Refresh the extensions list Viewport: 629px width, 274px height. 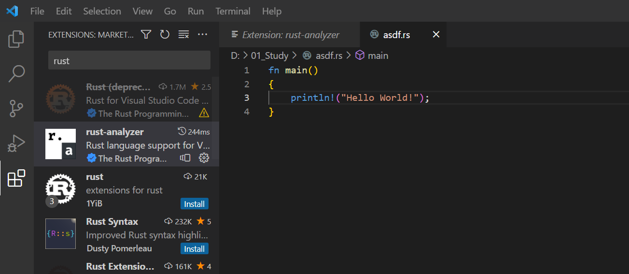tap(165, 34)
